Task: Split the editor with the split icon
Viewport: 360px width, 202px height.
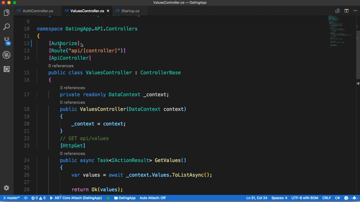Action: click(346, 11)
